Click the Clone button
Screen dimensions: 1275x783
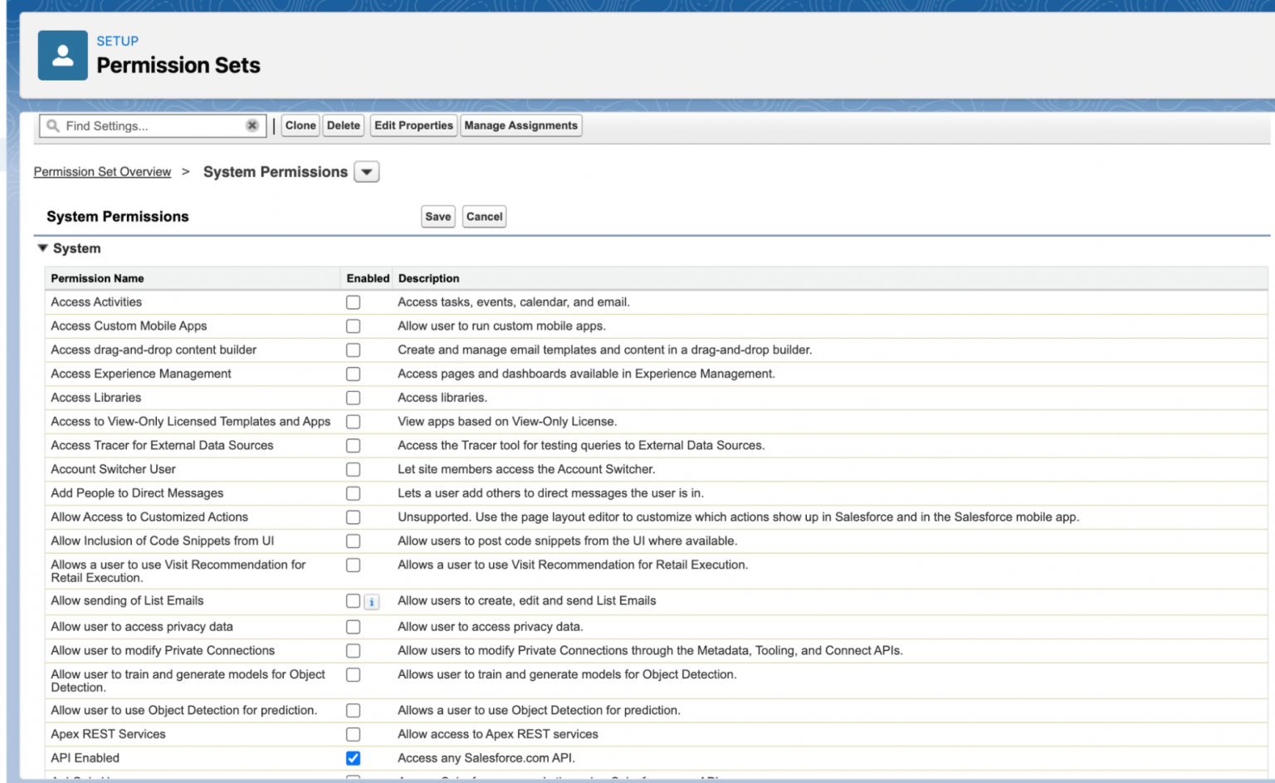tap(300, 125)
